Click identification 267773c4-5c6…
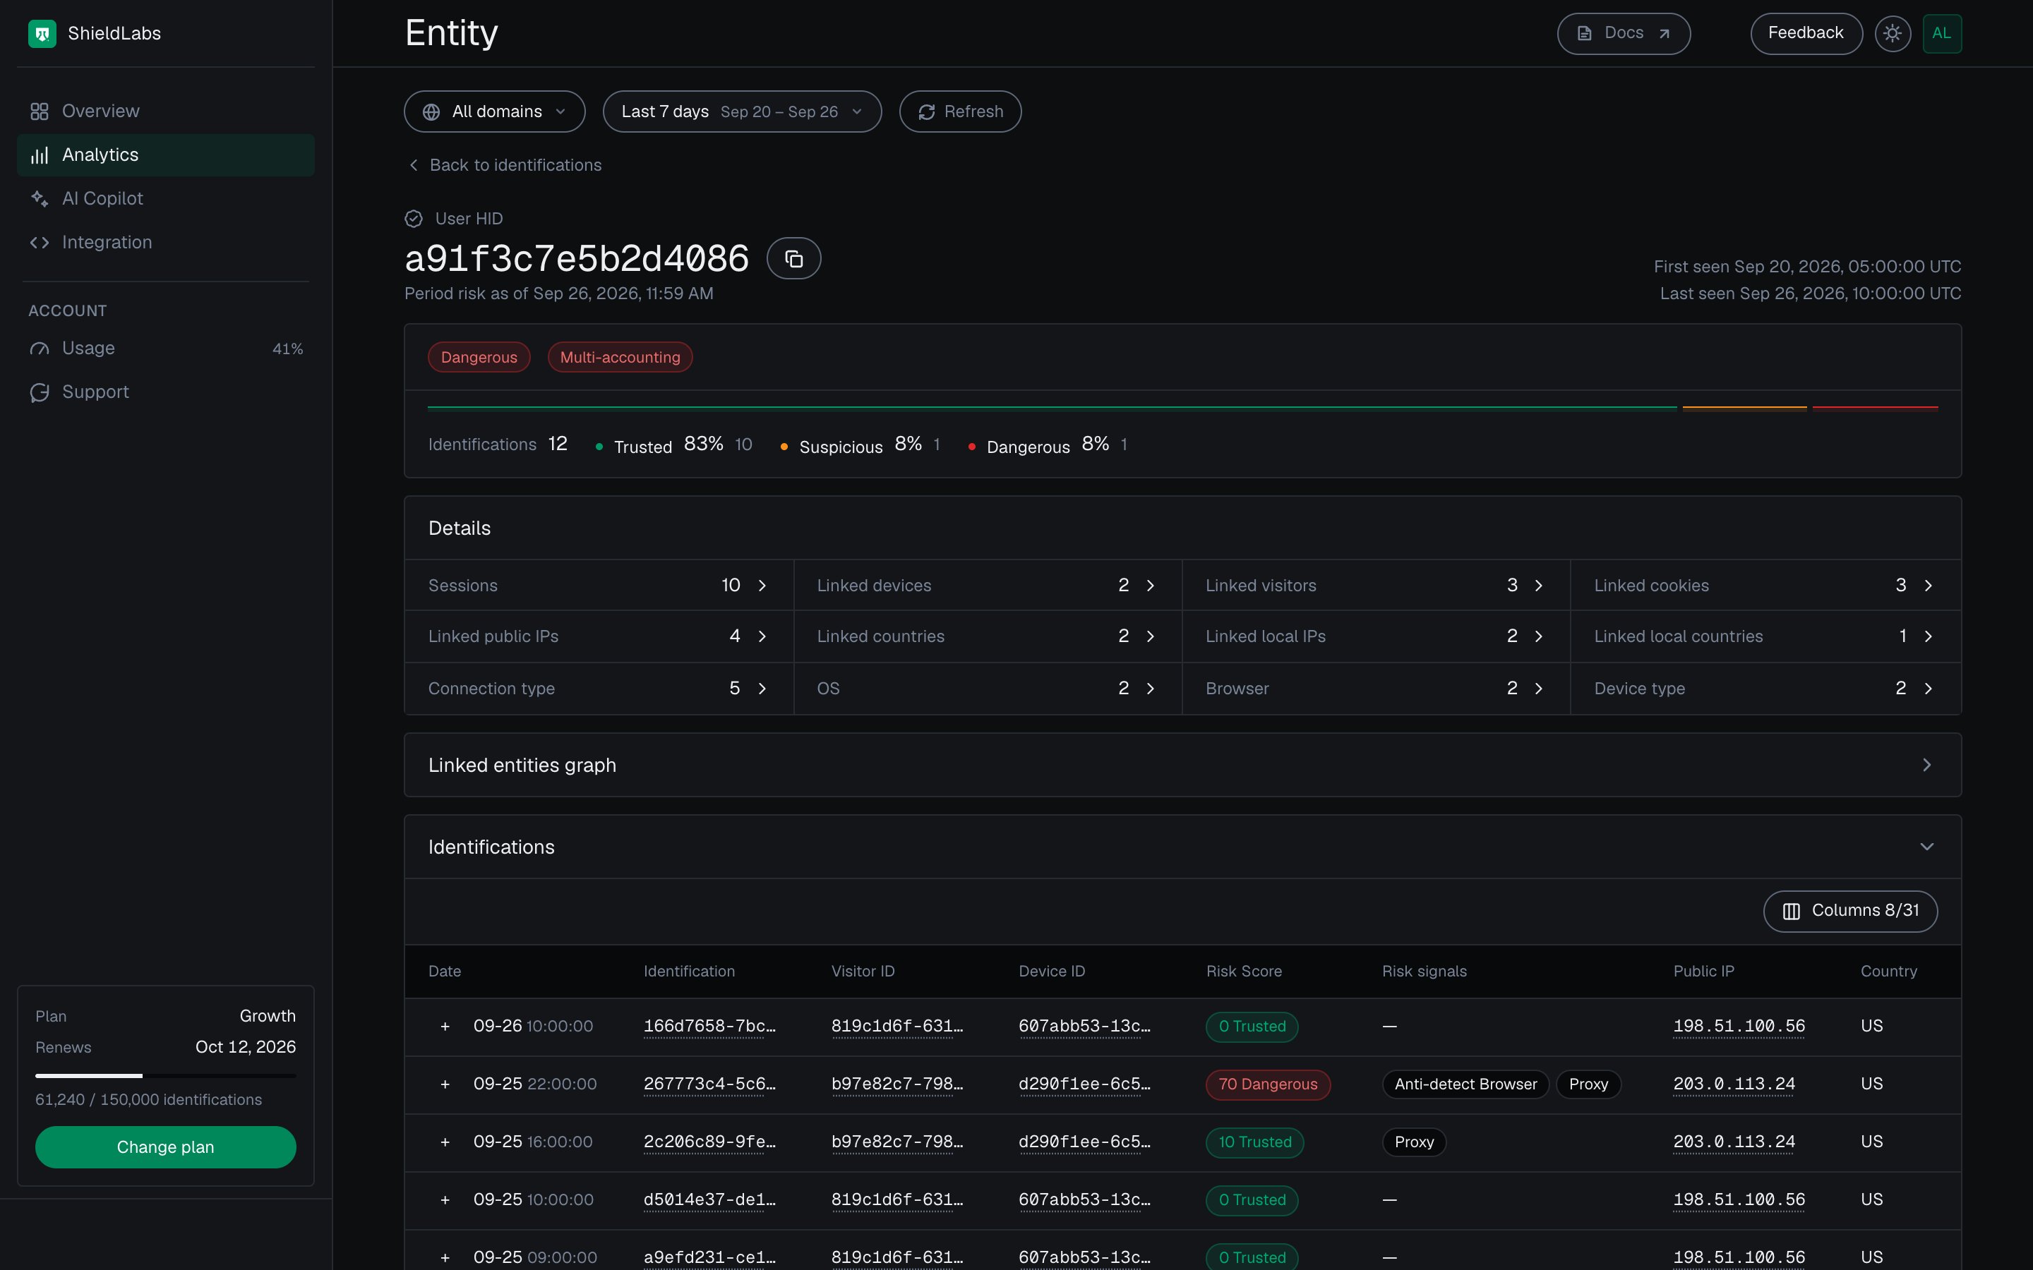 [709, 1084]
